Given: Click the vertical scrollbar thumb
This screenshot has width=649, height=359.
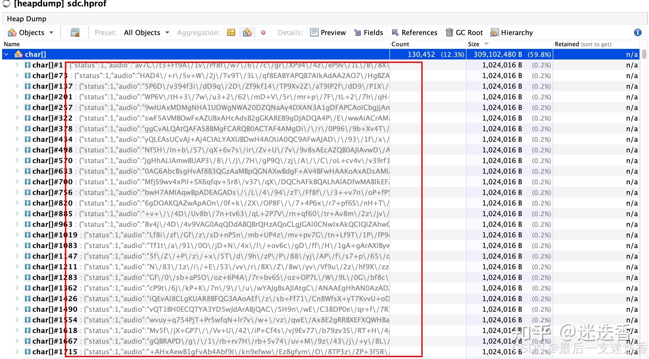Looking at the screenshot, I should tap(644, 54).
